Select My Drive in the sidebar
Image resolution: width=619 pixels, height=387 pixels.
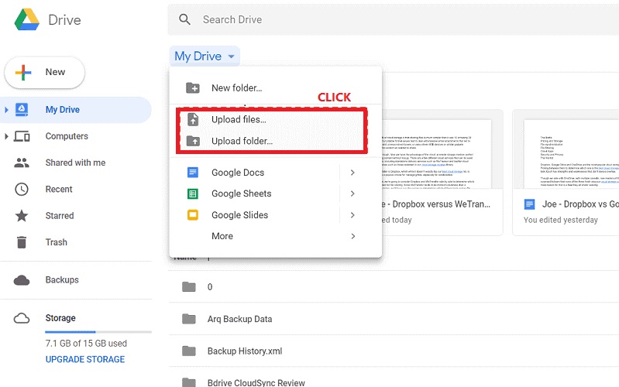pos(75,110)
